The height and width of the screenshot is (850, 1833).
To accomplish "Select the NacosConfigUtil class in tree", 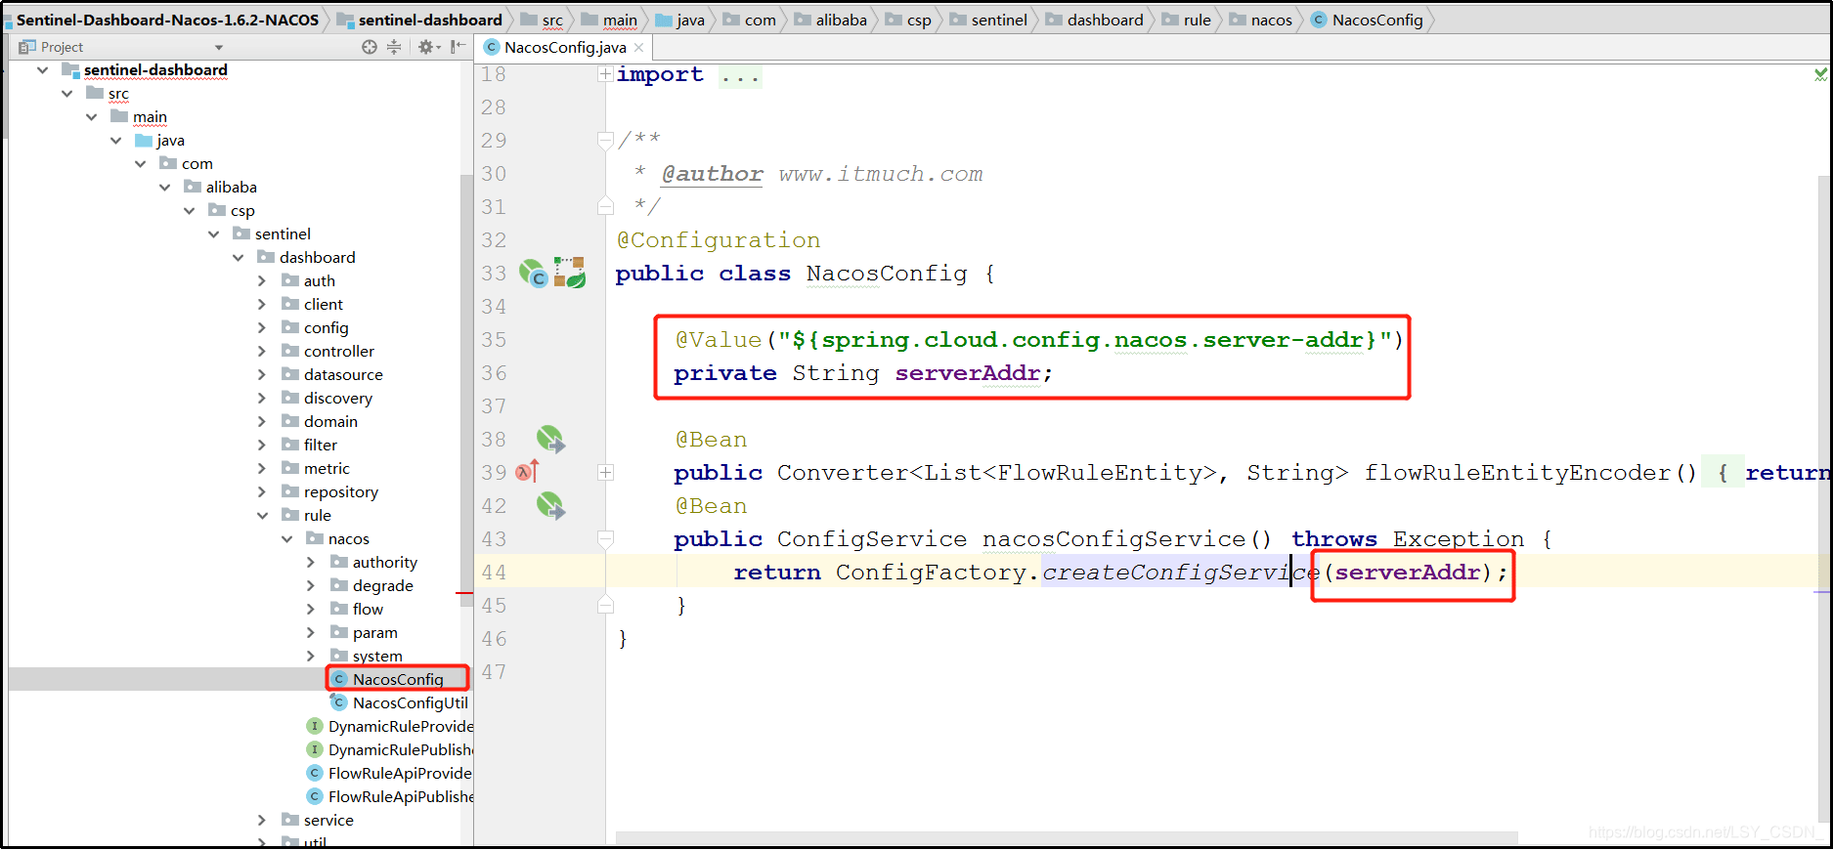I will [399, 702].
